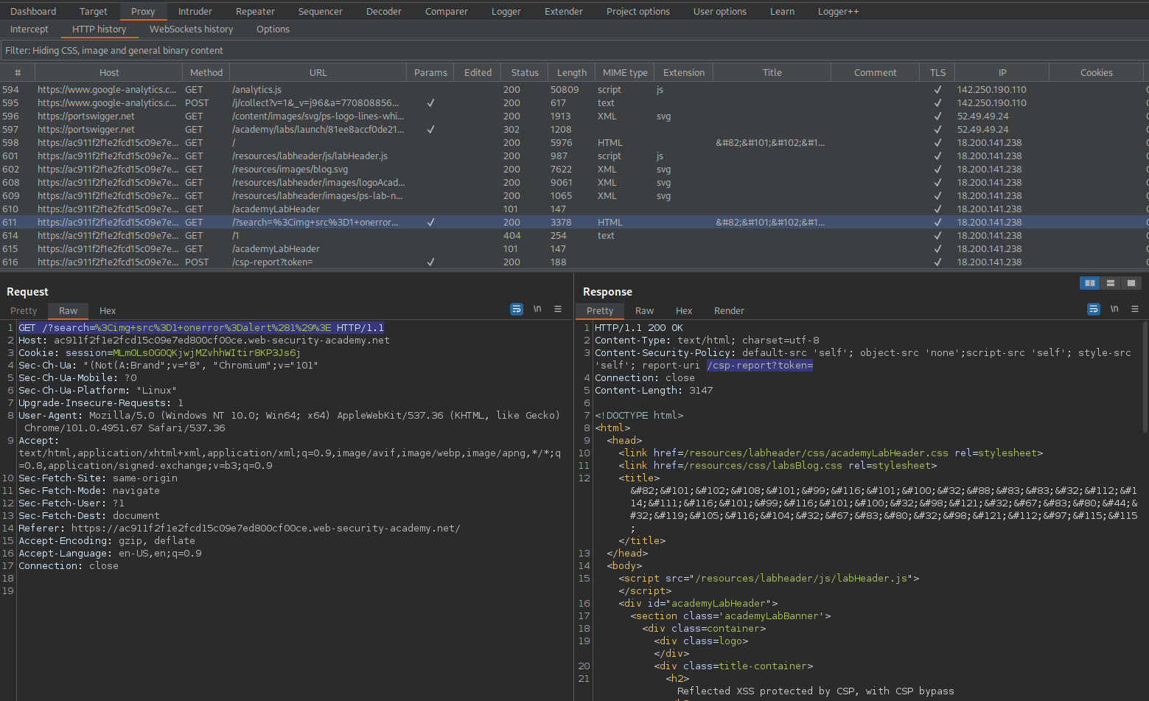Click Params checkmark for request 595
Viewport: 1149px width, 701px height.
click(430, 103)
